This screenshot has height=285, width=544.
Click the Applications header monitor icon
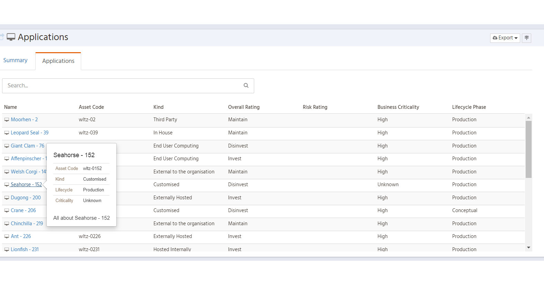tap(11, 37)
